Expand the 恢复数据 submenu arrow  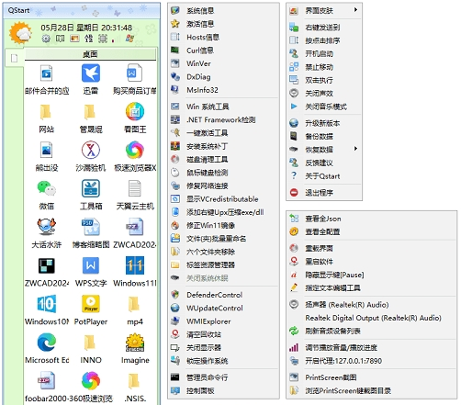click(x=355, y=149)
